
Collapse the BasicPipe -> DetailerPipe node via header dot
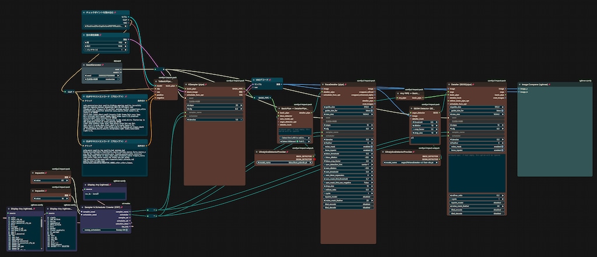coord(279,108)
